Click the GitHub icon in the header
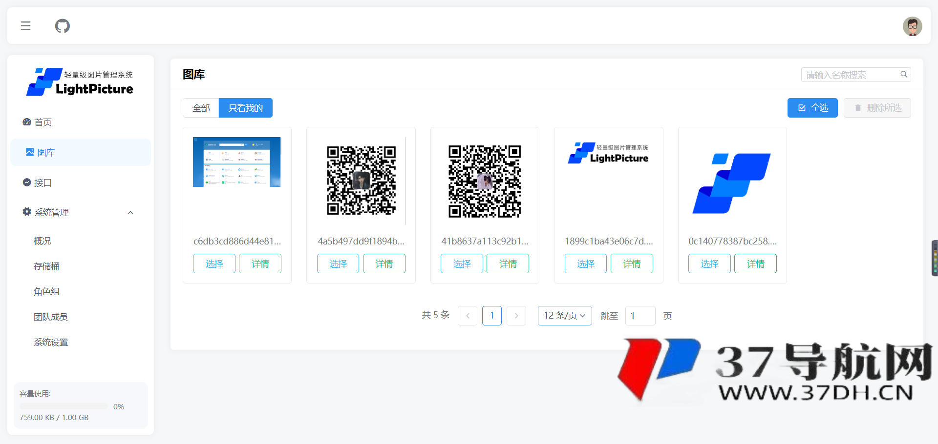938x444 pixels. [x=62, y=25]
